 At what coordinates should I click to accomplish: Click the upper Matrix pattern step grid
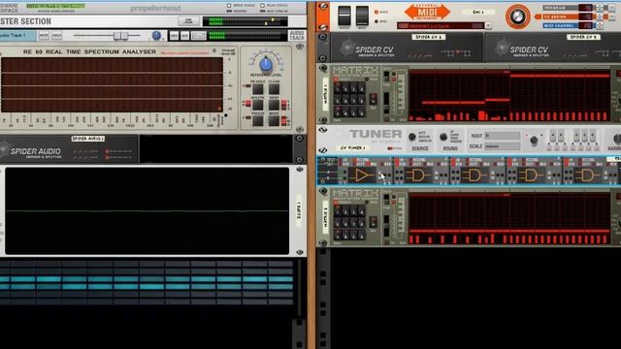pyautogui.click(x=508, y=97)
